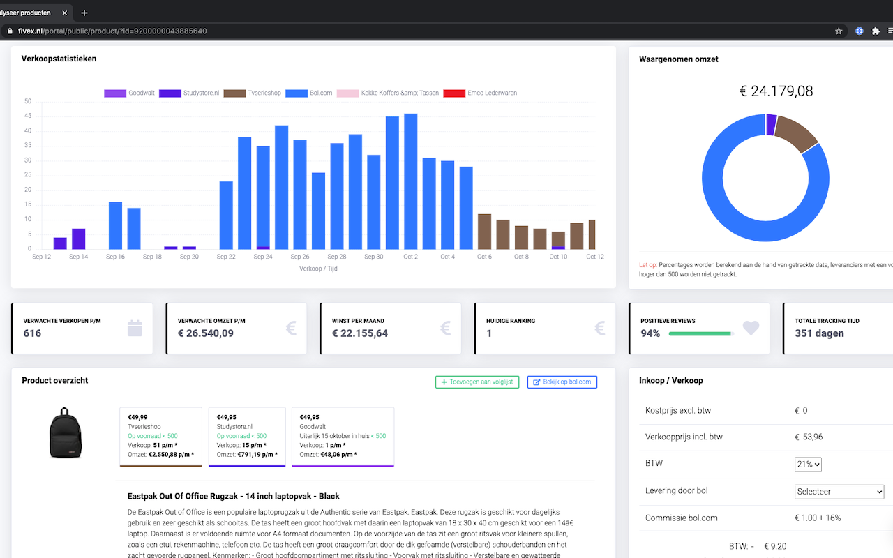
Task: Select the Analyseer producten browser tab
Action: 31,13
